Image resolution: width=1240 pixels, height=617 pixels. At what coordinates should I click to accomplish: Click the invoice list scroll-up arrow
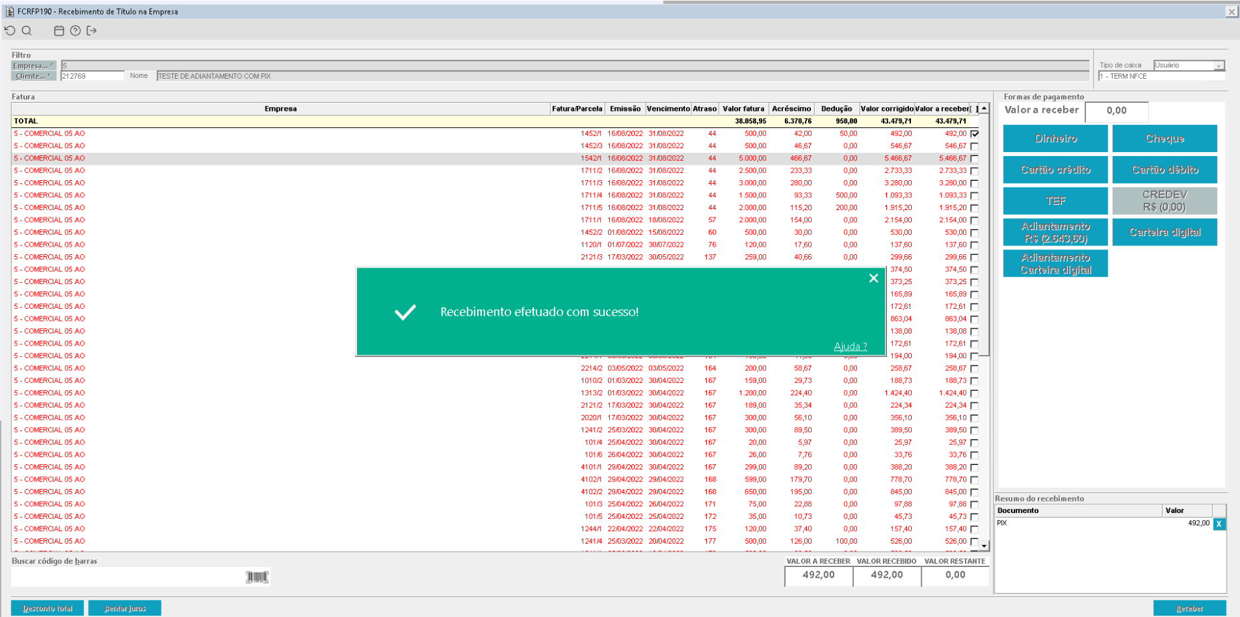pyautogui.click(x=984, y=108)
